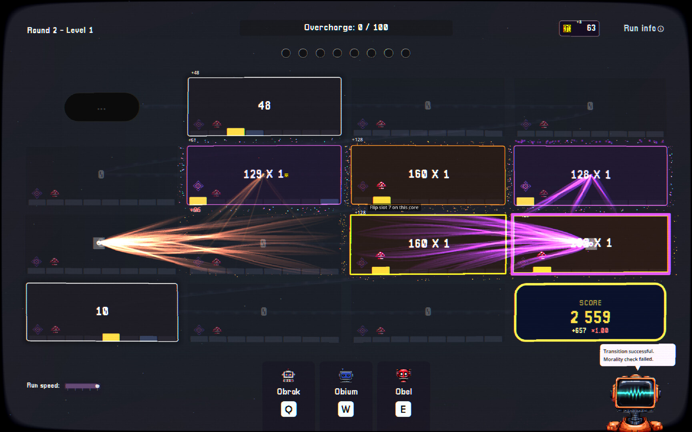Select the Round 2 - Level 1 header

pos(60,30)
